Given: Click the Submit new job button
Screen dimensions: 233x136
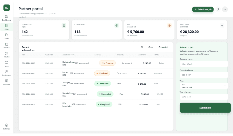Looking at the screenshot, I should pos(203,9).
